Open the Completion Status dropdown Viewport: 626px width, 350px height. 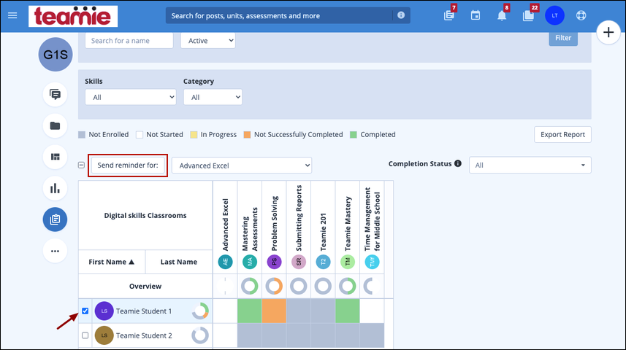(x=530, y=165)
